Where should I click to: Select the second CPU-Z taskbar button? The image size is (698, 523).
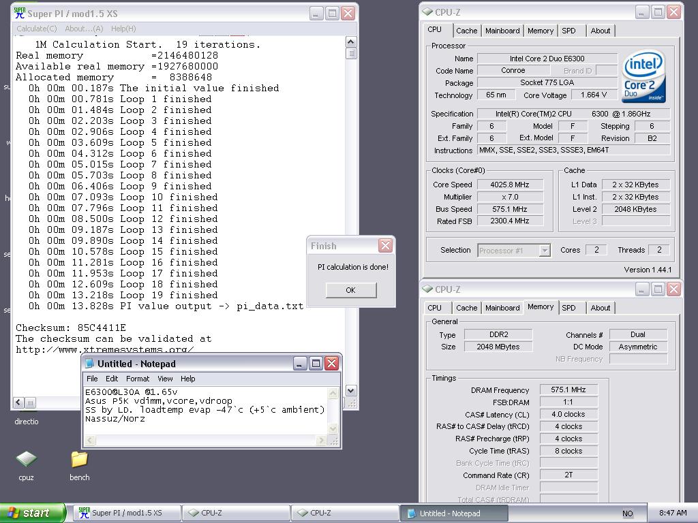click(x=345, y=513)
